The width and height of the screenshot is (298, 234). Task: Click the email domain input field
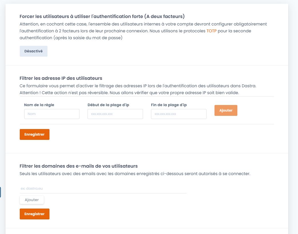pyautogui.click(x=103, y=189)
